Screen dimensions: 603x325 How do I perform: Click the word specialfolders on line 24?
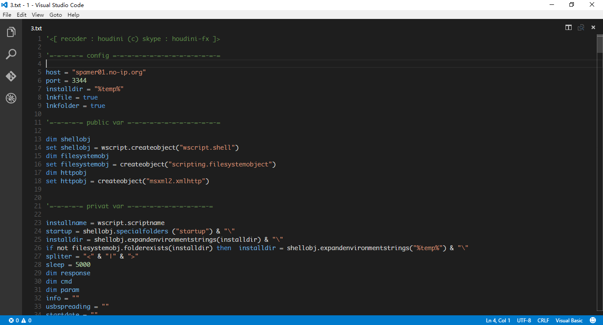point(142,231)
